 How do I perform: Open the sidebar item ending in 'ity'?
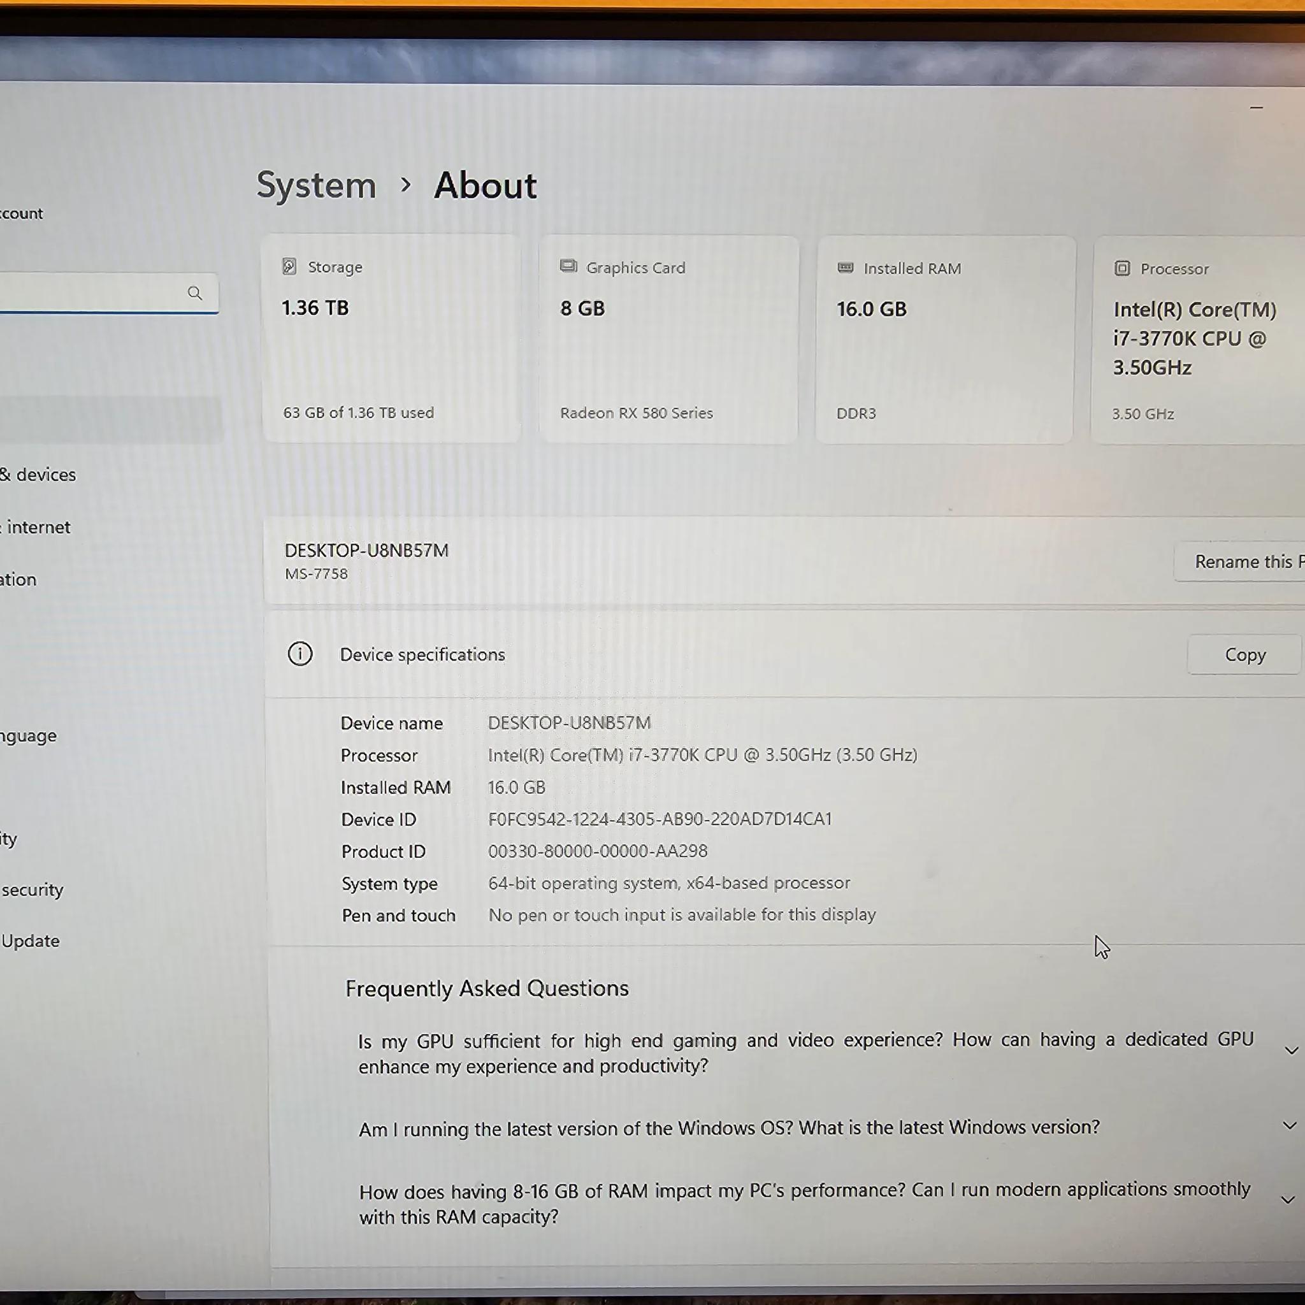9,839
